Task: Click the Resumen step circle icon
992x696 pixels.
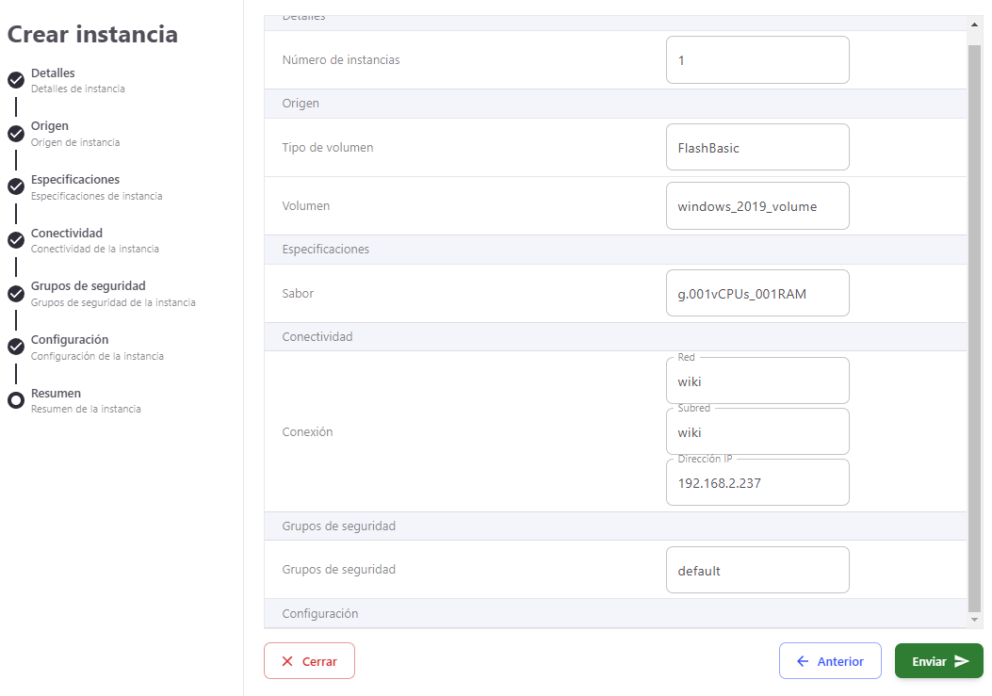Action: 16,400
